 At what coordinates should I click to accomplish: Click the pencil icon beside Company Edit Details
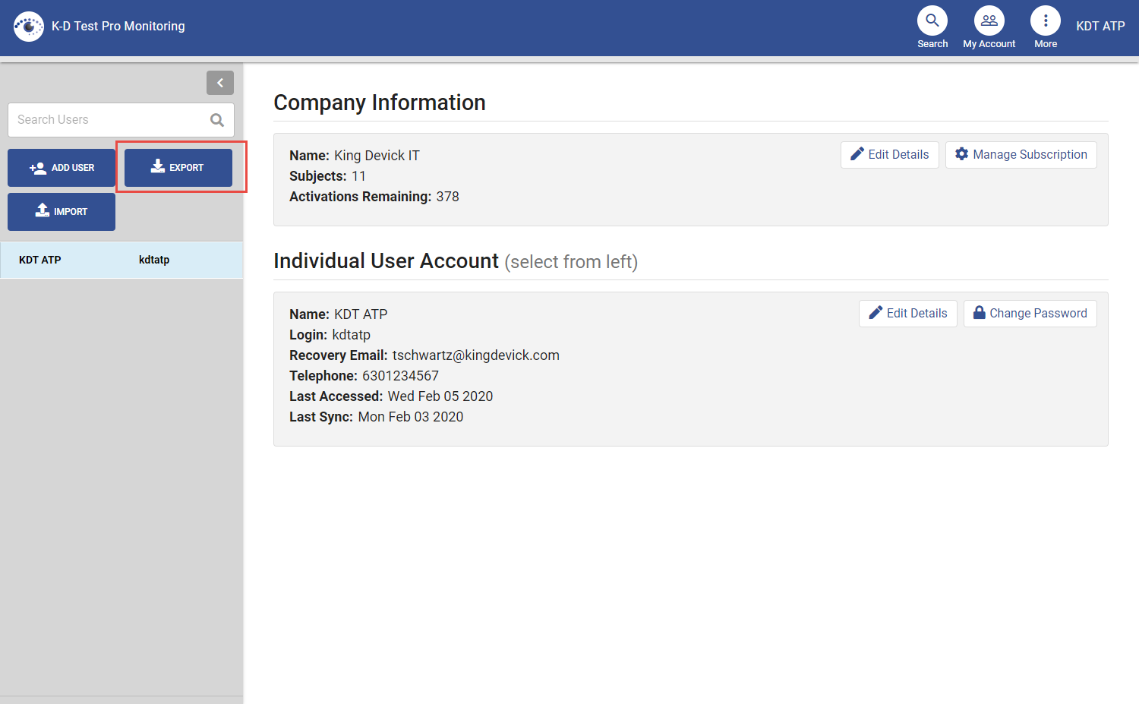857,154
